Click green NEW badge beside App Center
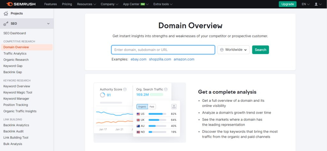327x151 pixels. tap(143, 4)
